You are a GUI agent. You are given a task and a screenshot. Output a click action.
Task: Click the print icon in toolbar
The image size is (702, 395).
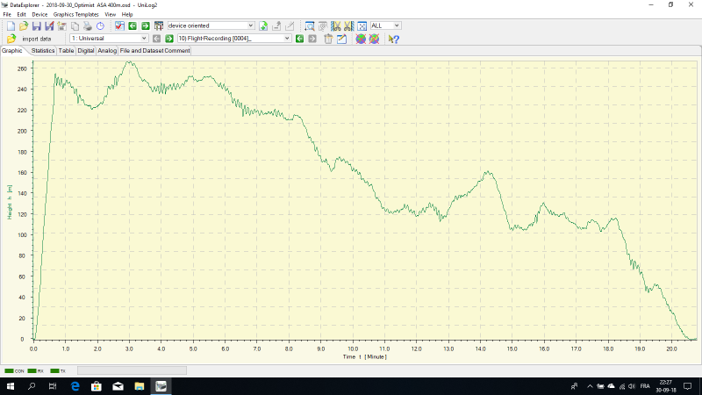87,26
